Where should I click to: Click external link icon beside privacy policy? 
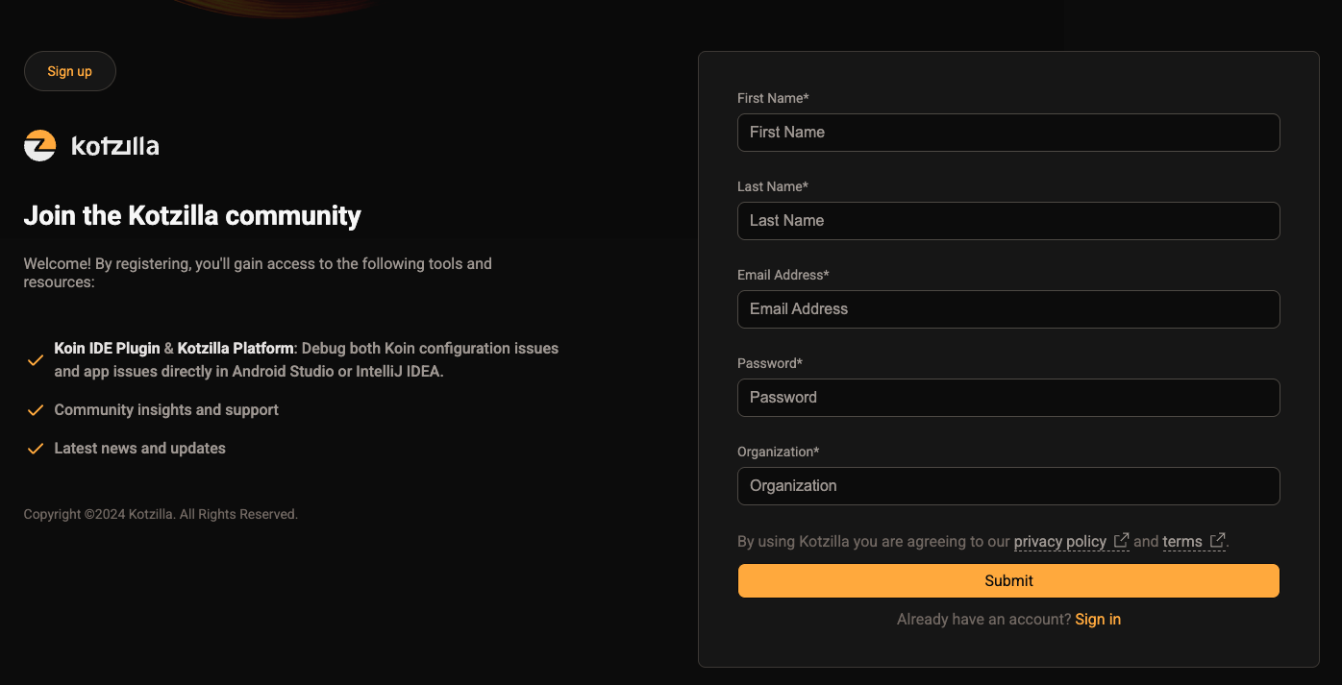1121,541
